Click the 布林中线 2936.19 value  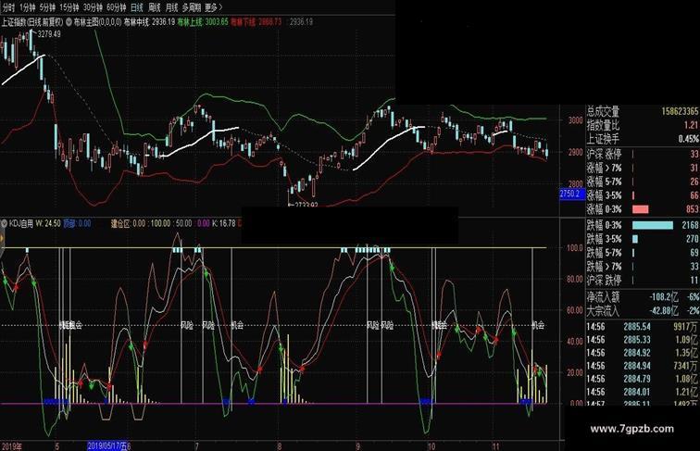click(149, 21)
